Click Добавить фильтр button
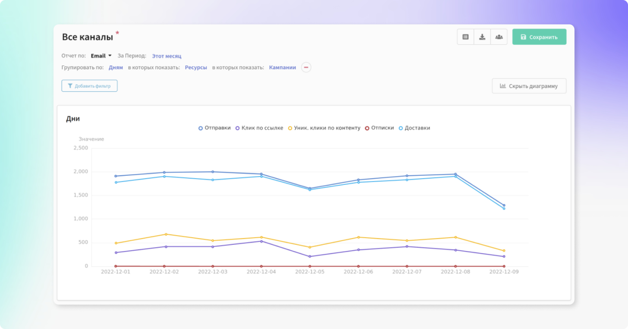Image resolution: width=628 pixels, height=329 pixels. click(89, 86)
